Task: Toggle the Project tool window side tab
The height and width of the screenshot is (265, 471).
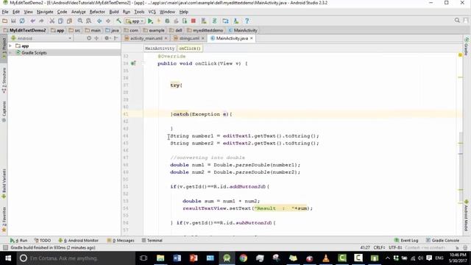Action: [x=4, y=49]
